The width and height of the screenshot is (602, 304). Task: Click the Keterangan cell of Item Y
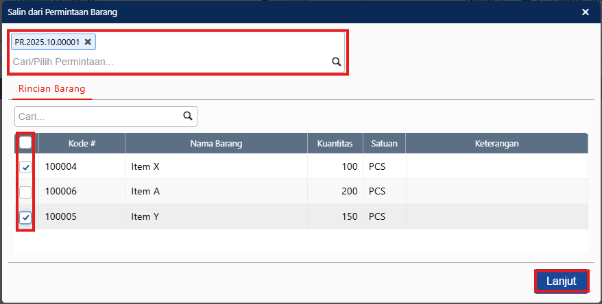click(x=496, y=217)
